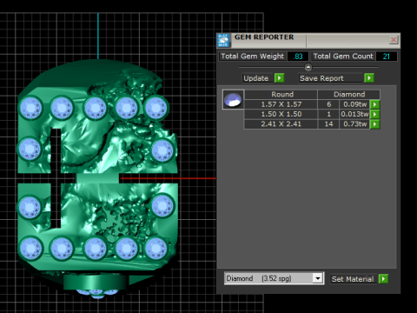The height and width of the screenshot is (313, 417).
Task: Click green arrow in 2.41 X 2.41 row
Action: (x=375, y=124)
